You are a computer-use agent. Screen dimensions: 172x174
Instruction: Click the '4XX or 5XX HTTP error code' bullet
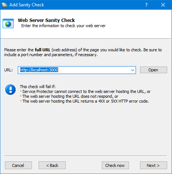85,101
